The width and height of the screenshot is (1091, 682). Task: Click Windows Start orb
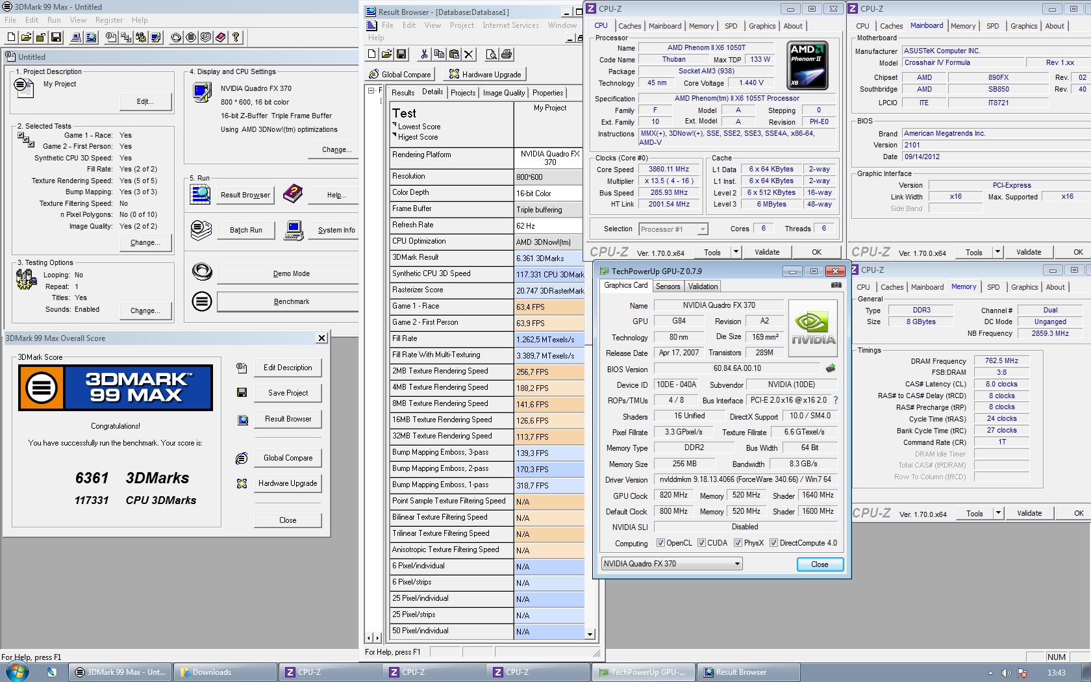click(16, 672)
